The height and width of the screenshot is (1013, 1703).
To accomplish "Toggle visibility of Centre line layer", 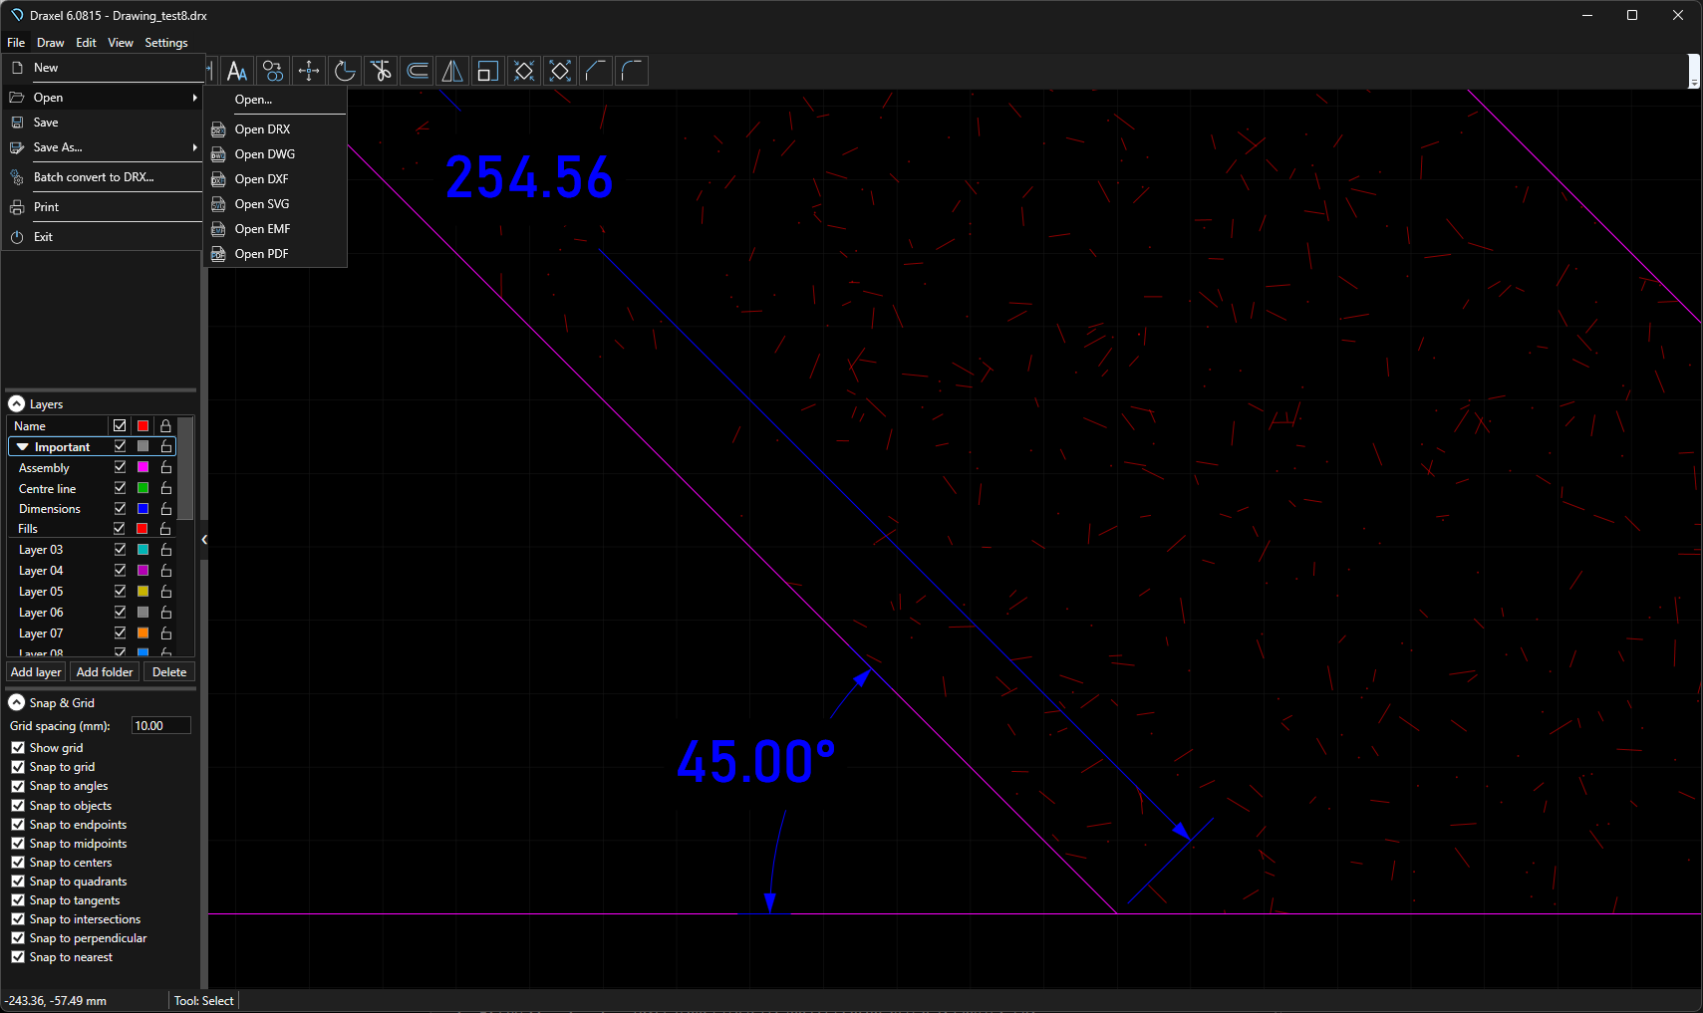I will [x=120, y=488].
